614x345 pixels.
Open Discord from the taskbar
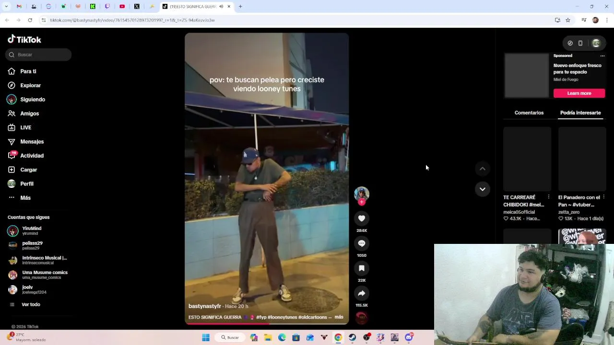(x=409, y=337)
